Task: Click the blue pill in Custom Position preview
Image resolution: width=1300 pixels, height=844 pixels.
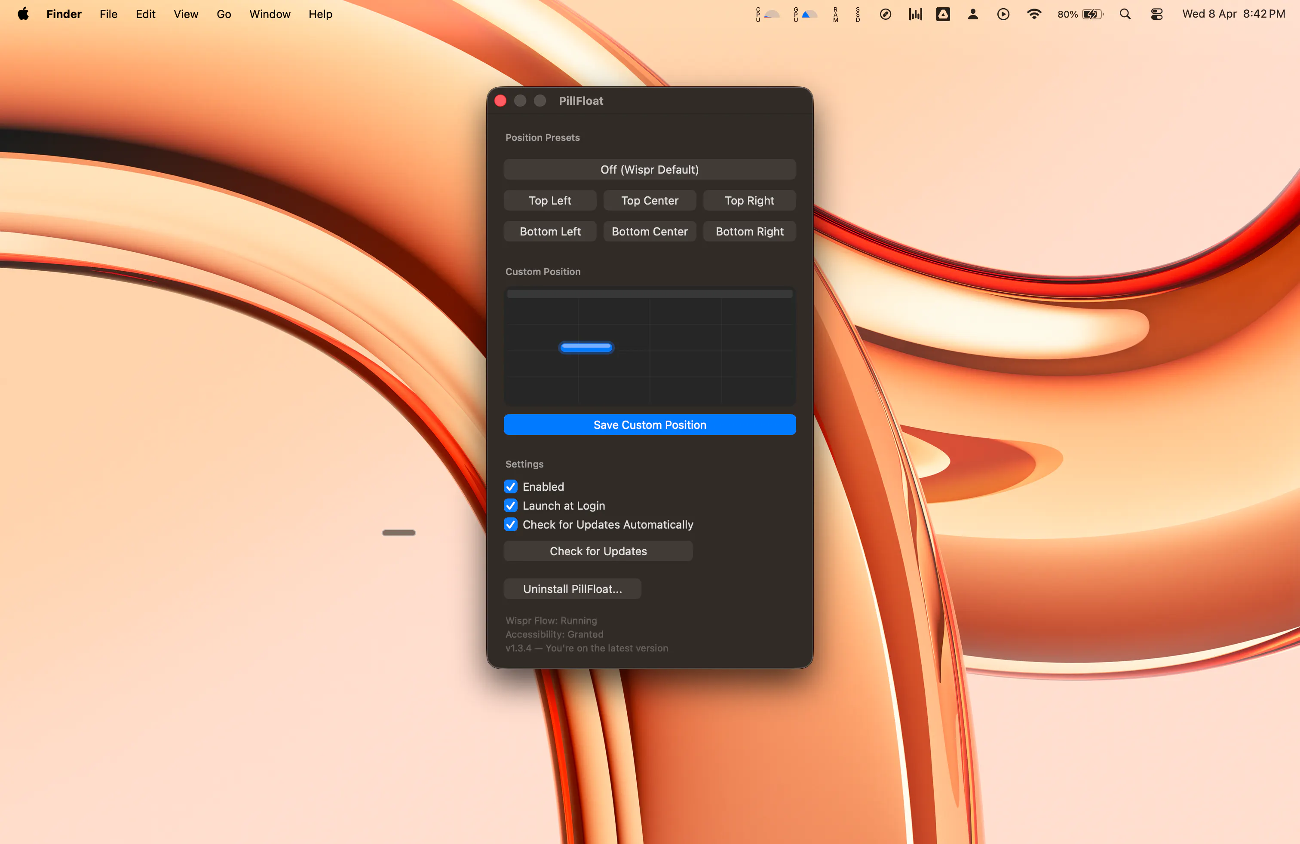Action: click(x=586, y=347)
